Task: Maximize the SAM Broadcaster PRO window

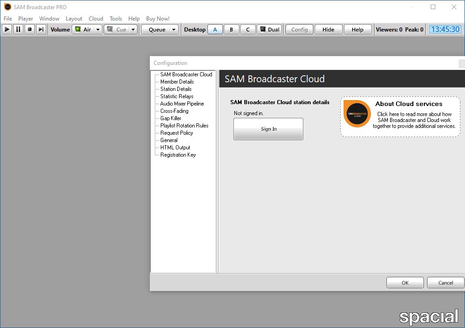Action: (x=433, y=7)
